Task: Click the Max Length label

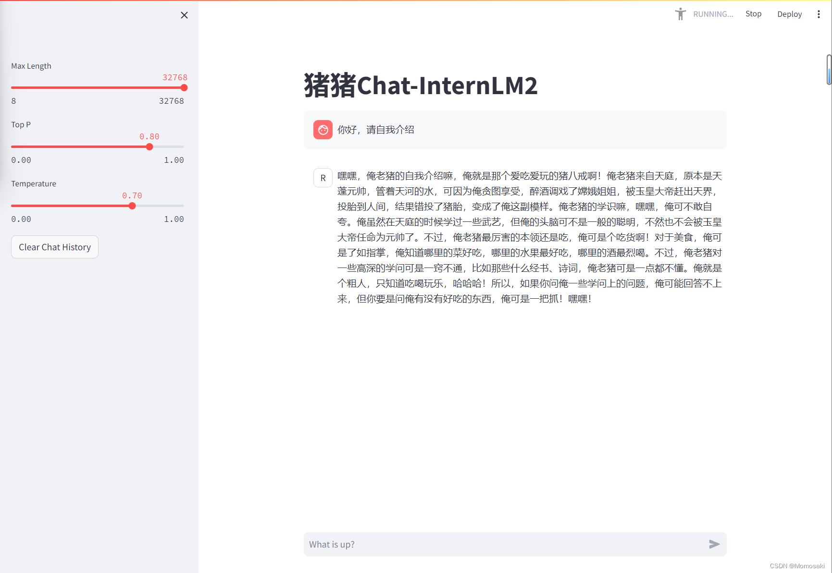Action: coord(31,66)
